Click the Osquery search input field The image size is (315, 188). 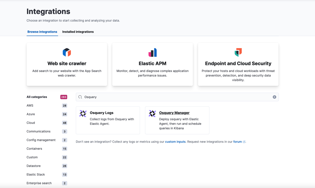pos(175,97)
